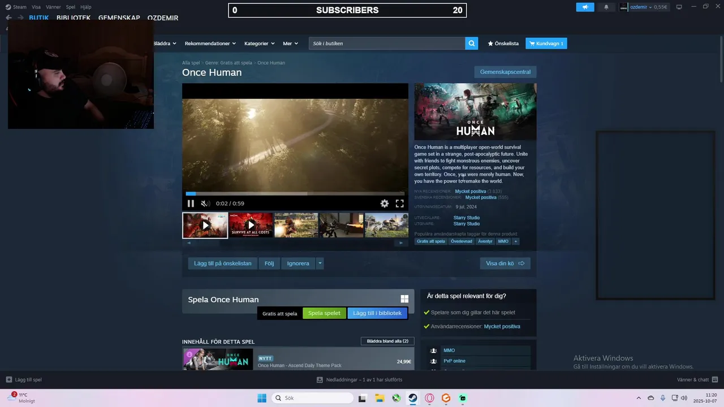Image resolution: width=724 pixels, height=407 pixels.
Task: Click Bläddra bland alla (2) button
Action: click(x=387, y=341)
